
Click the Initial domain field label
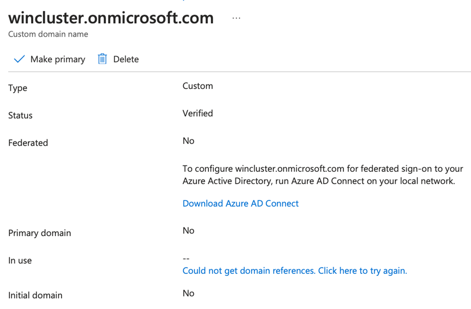coord(35,295)
